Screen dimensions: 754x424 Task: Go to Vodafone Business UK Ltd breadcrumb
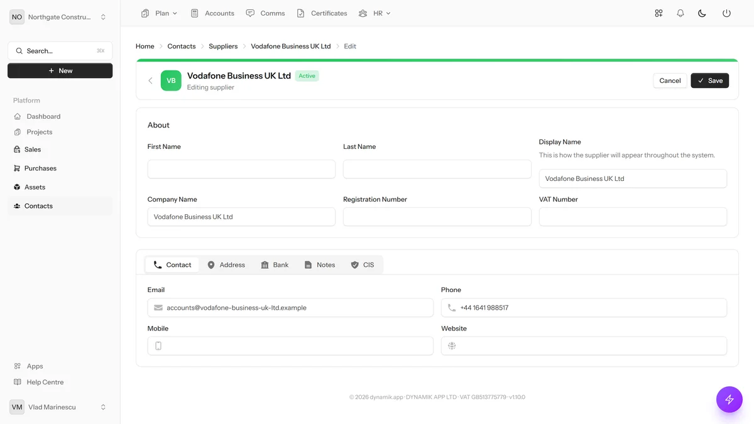click(291, 46)
